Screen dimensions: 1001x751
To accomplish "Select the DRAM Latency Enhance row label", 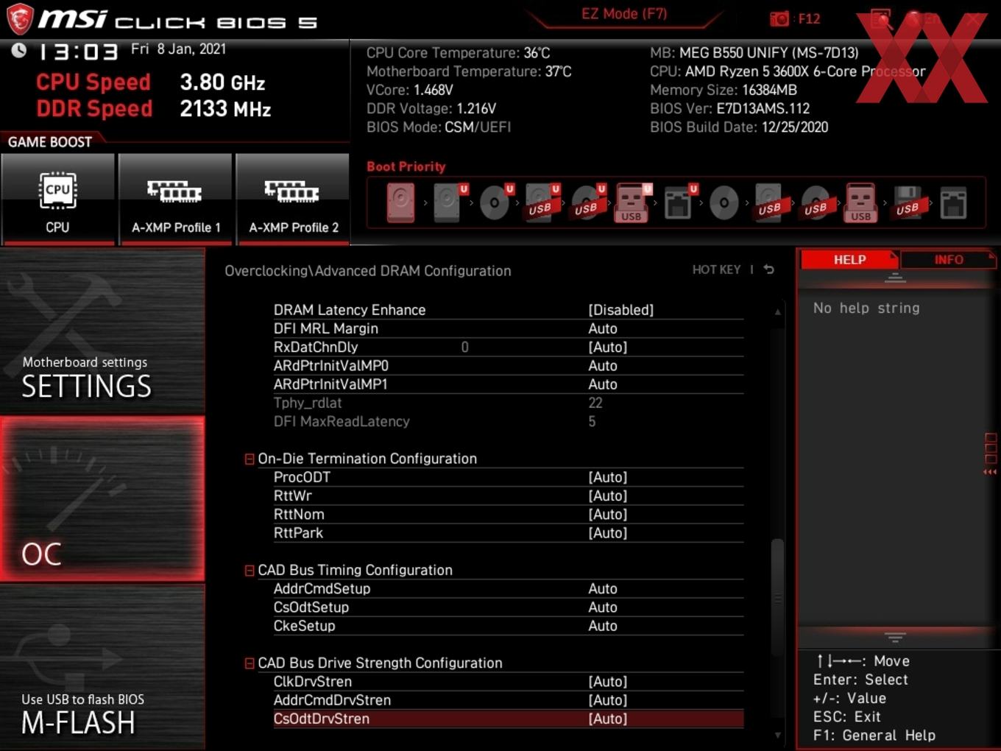I will tap(350, 310).
